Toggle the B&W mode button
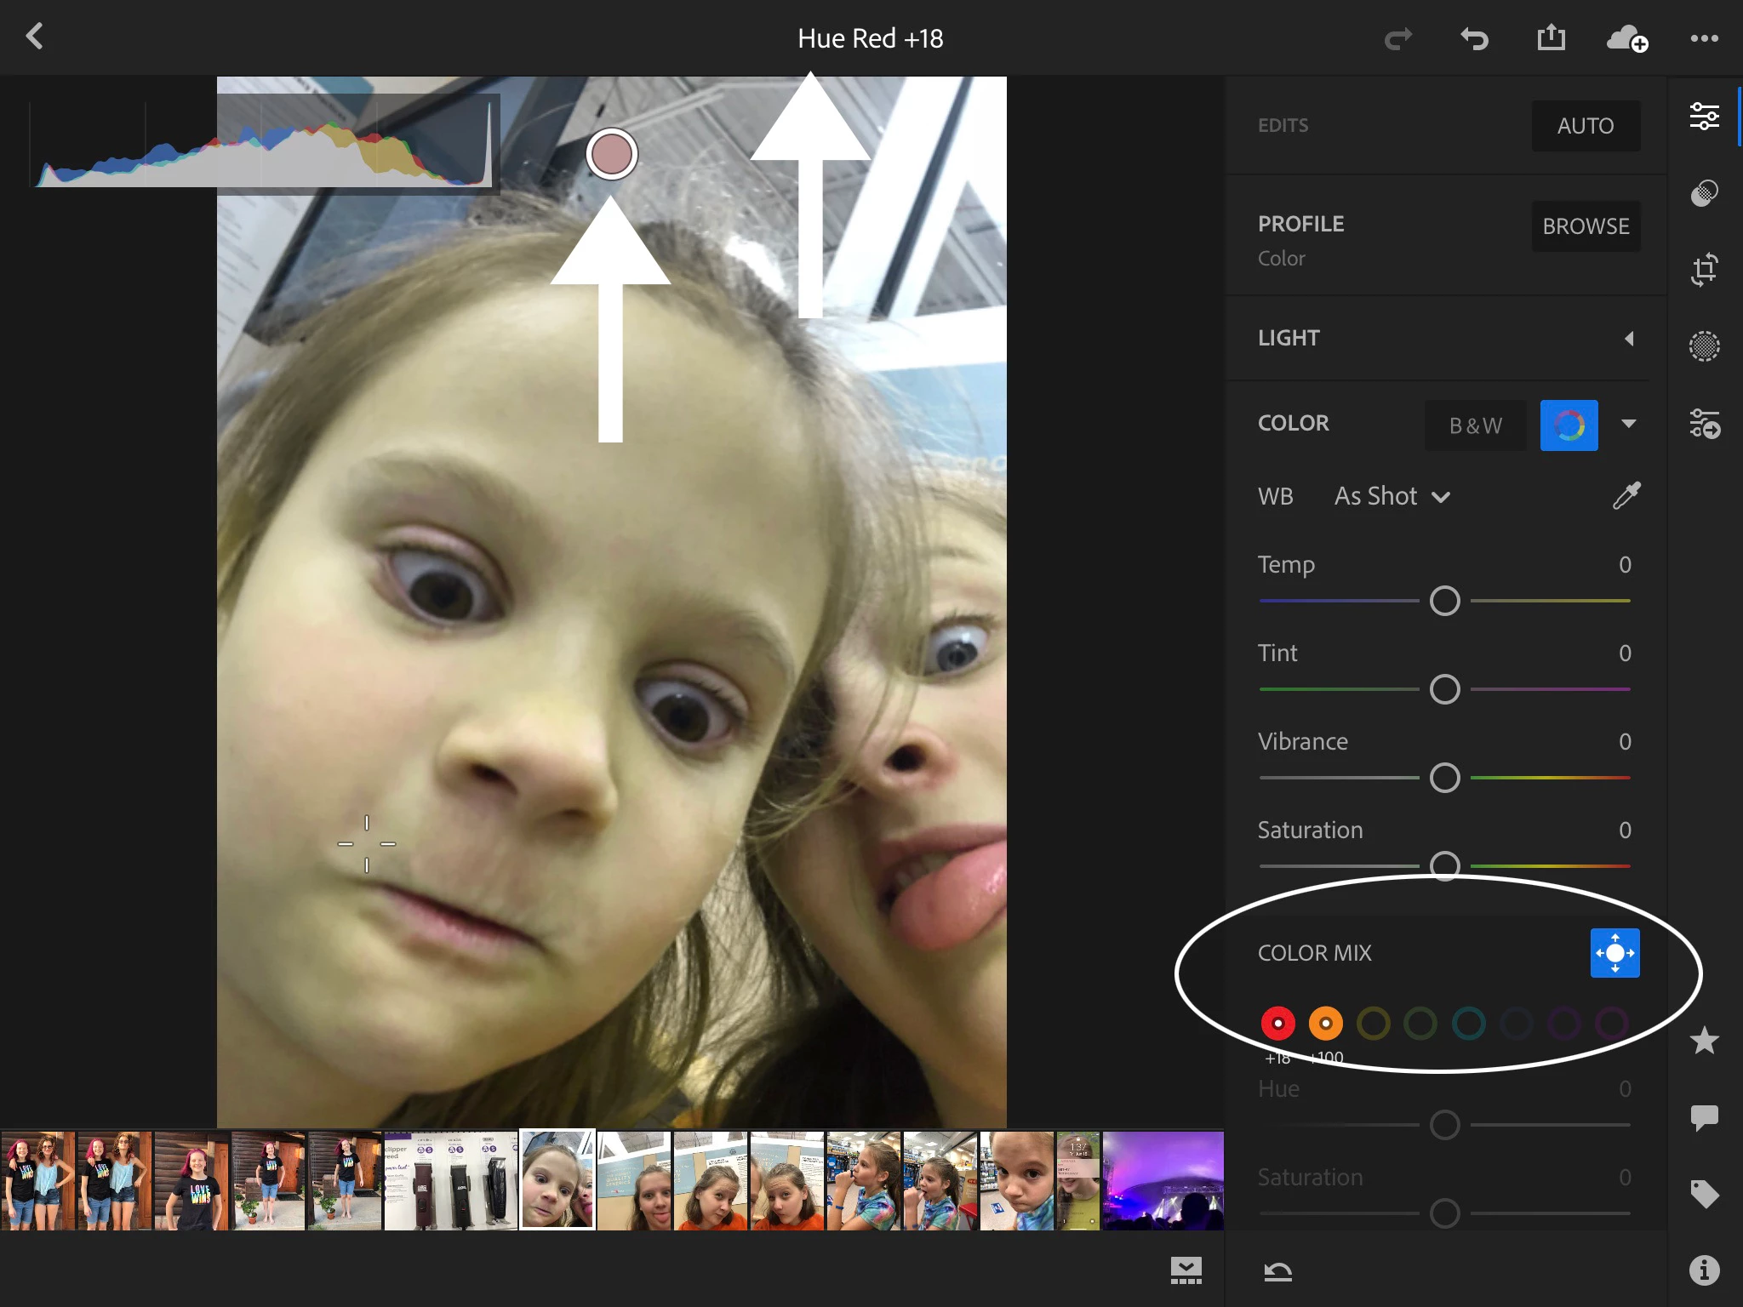Image resolution: width=1743 pixels, height=1307 pixels. (1475, 425)
